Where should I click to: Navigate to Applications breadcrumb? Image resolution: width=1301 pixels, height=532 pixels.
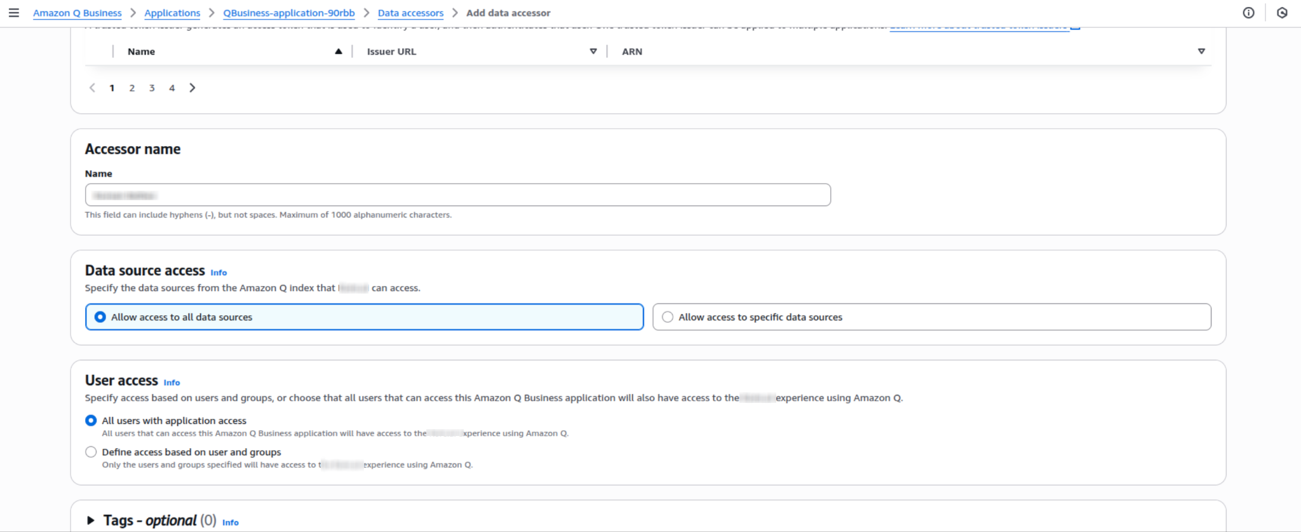[x=172, y=13]
